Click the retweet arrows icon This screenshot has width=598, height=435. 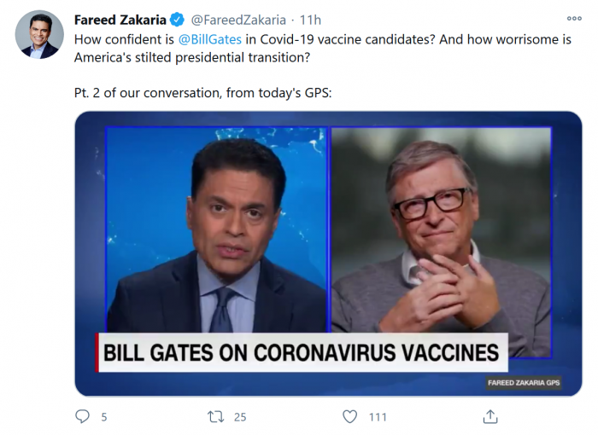pos(216,416)
